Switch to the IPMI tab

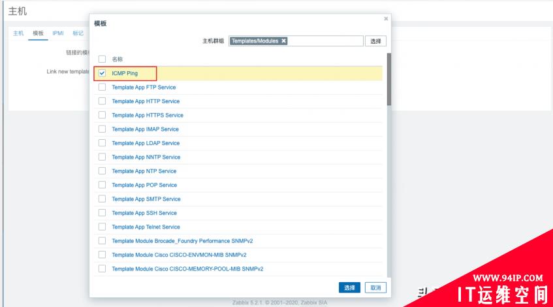coord(58,33)
